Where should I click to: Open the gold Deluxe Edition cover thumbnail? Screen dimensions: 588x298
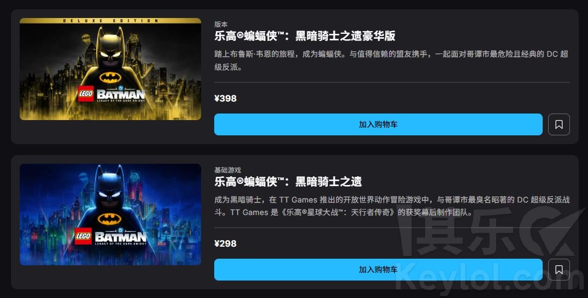pos(110,69)
